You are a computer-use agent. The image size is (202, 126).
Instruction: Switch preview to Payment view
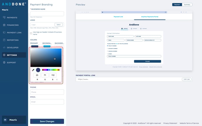click(177, 5)
